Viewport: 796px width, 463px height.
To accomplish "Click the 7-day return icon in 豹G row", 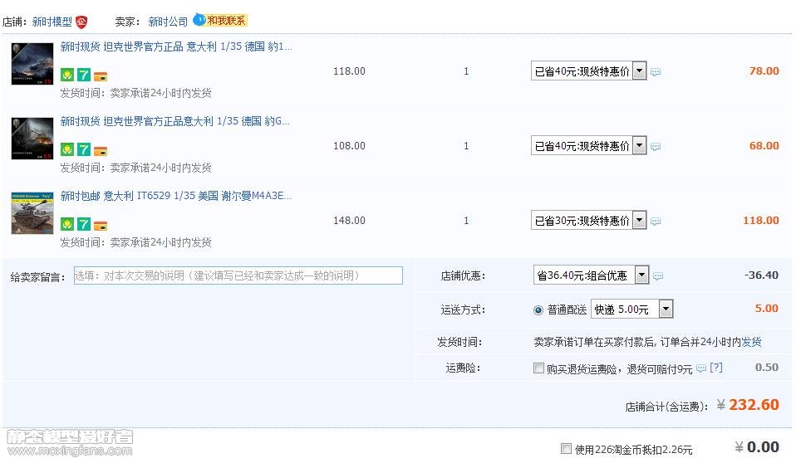I will (84, 149).
